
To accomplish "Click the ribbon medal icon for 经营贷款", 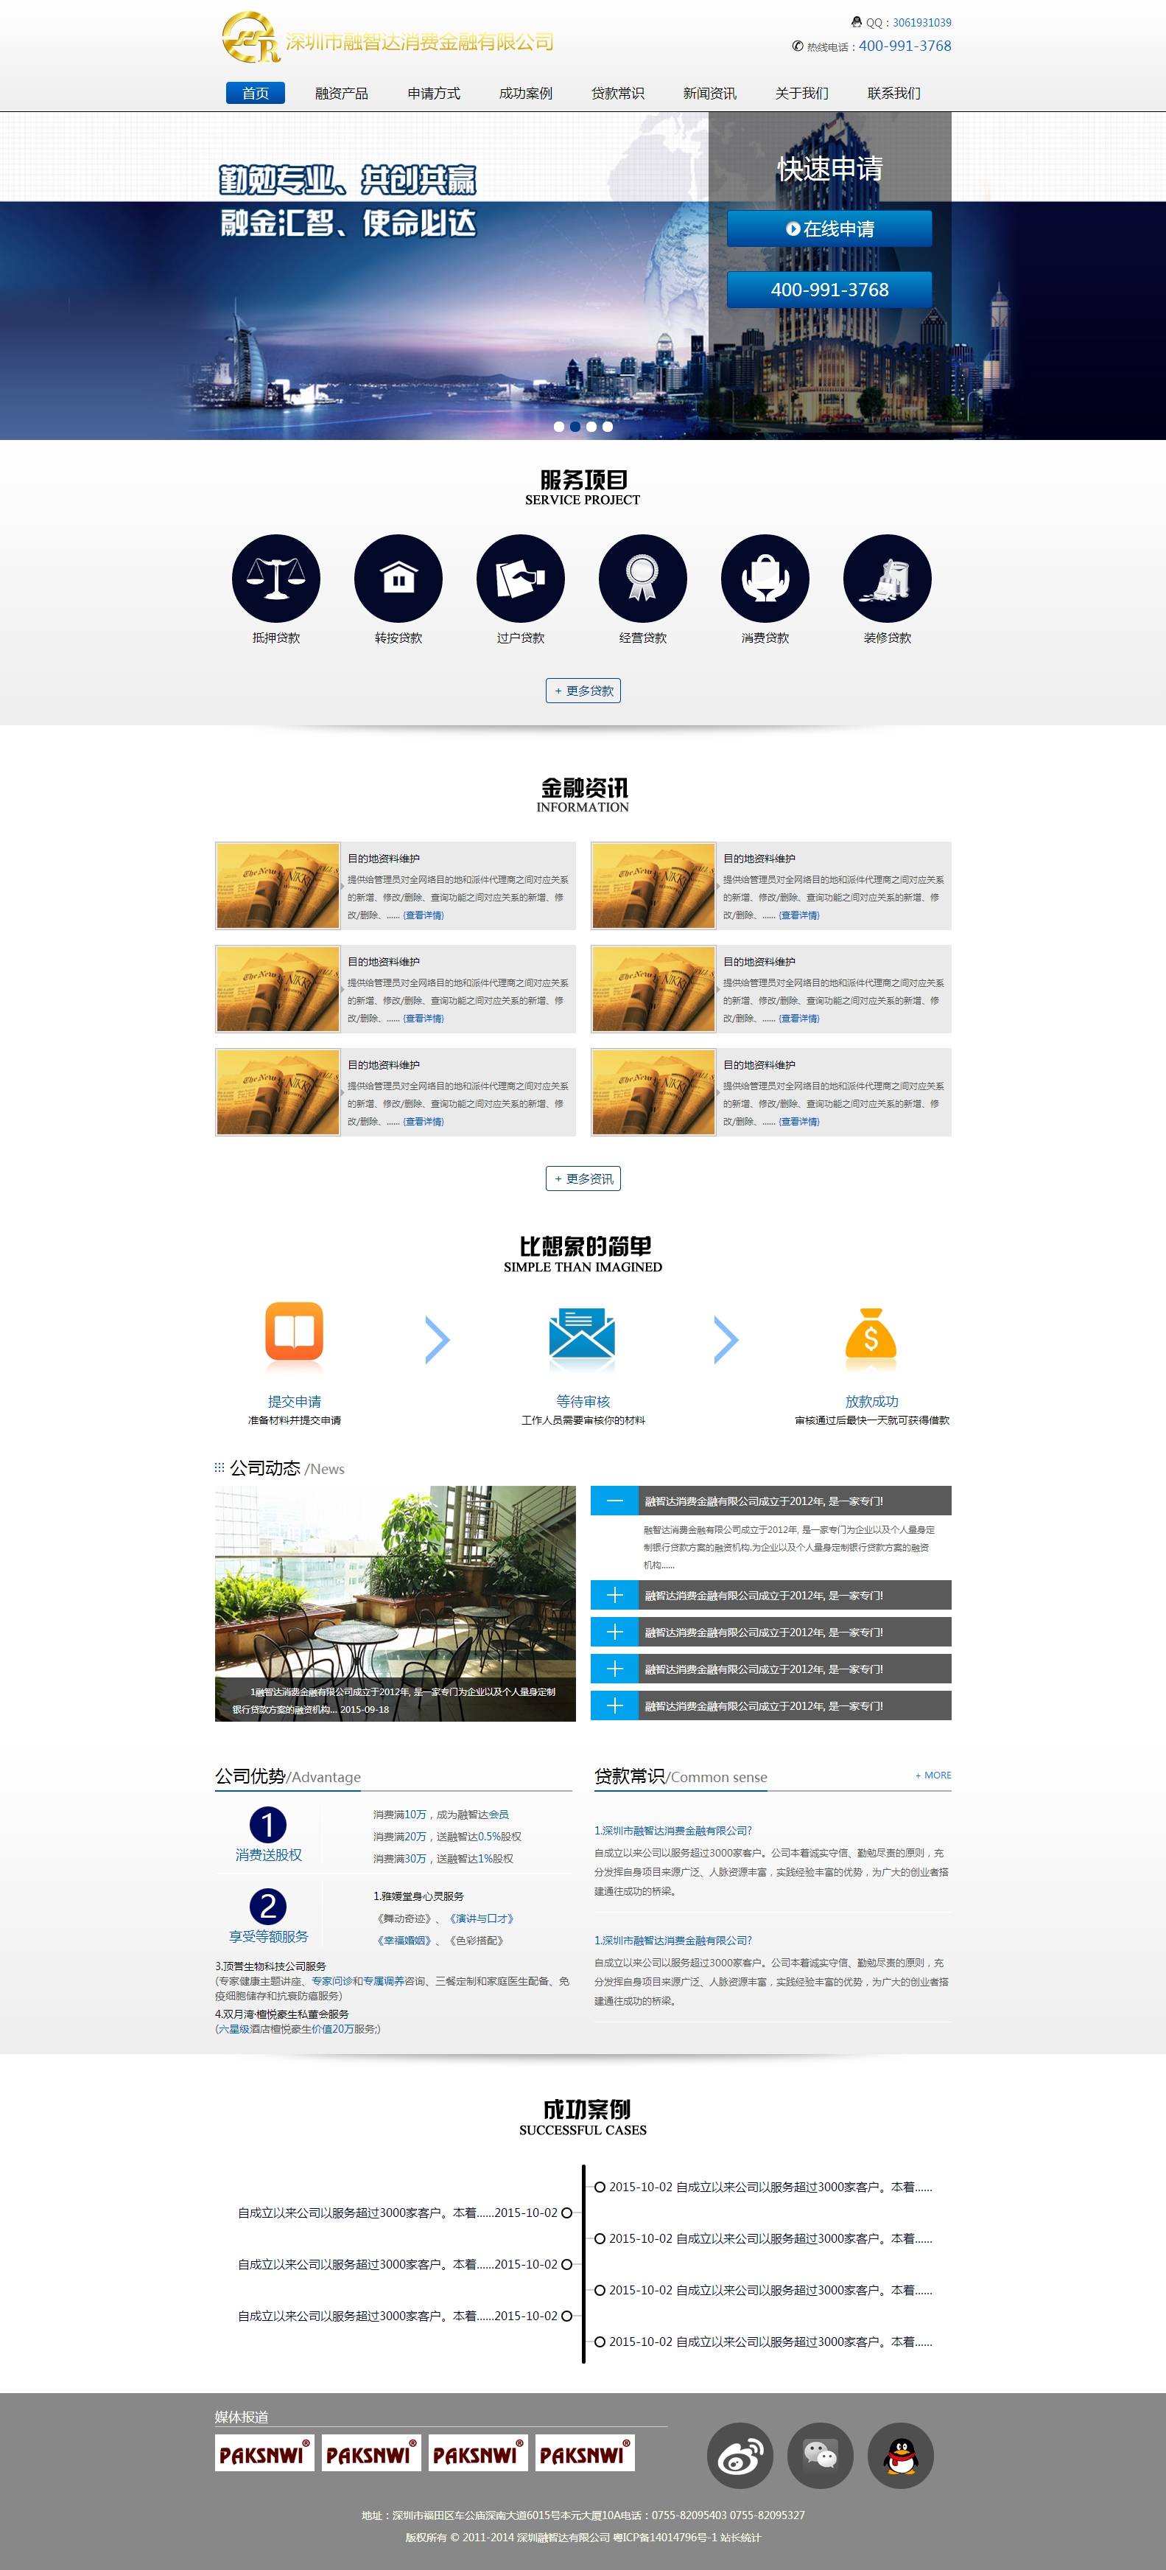I will coord(642,579).
